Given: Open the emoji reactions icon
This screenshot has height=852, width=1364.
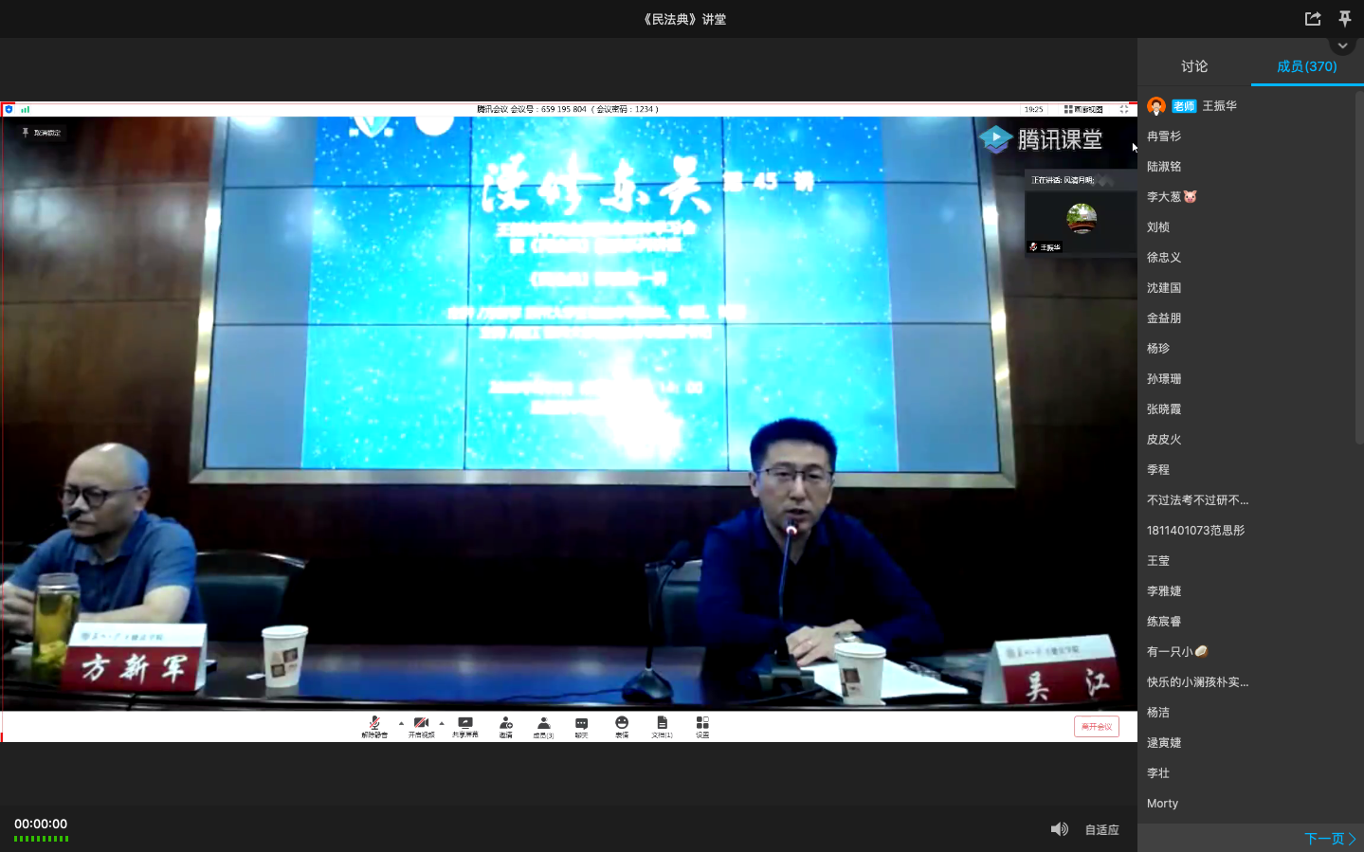Looking at the screenshot, I should click(622, 724).
